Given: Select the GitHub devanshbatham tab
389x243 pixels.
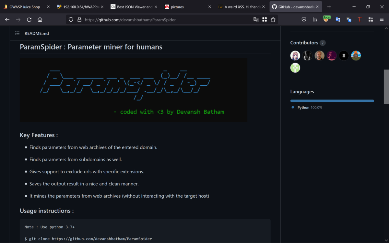Looking at the screenshot, I should [x=296, y=7].
